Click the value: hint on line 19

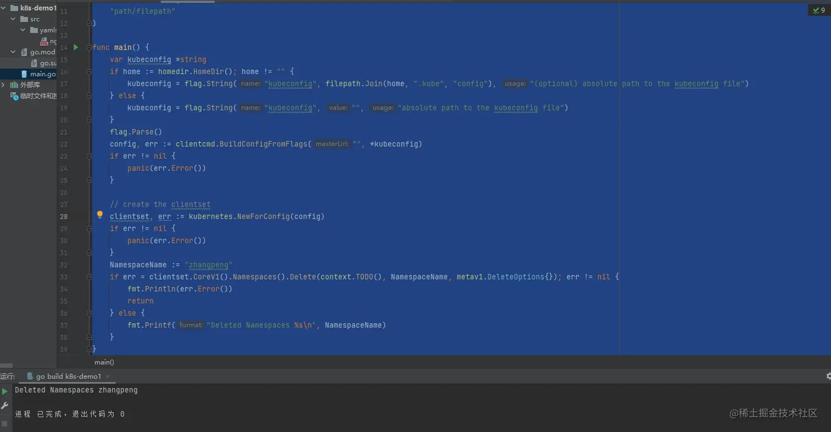pos(339,108)
